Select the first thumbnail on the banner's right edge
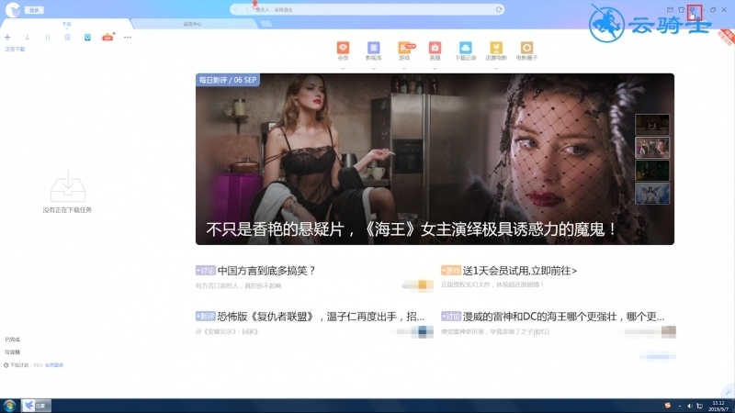 pyautogui.click(x=652, y=125)
